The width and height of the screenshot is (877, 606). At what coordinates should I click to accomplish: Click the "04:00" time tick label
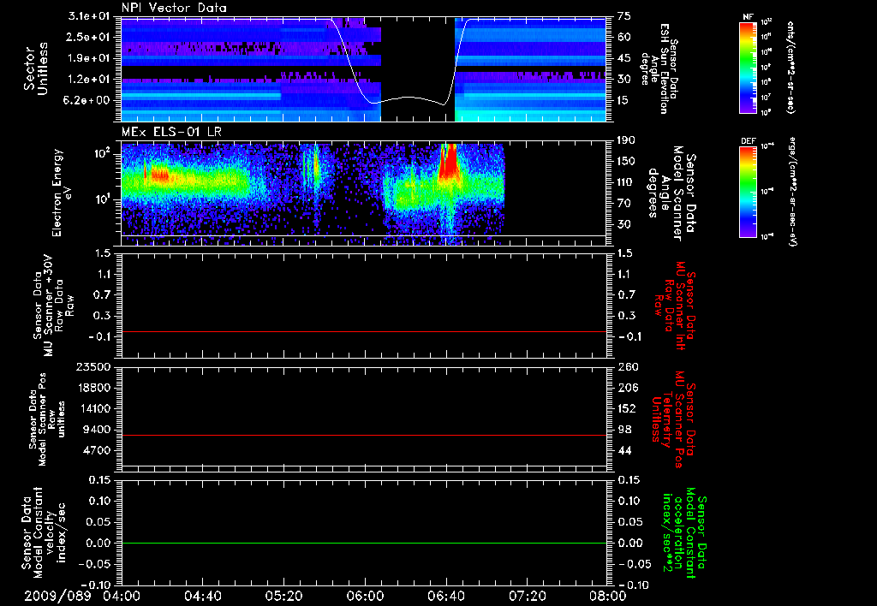(122, 596)
